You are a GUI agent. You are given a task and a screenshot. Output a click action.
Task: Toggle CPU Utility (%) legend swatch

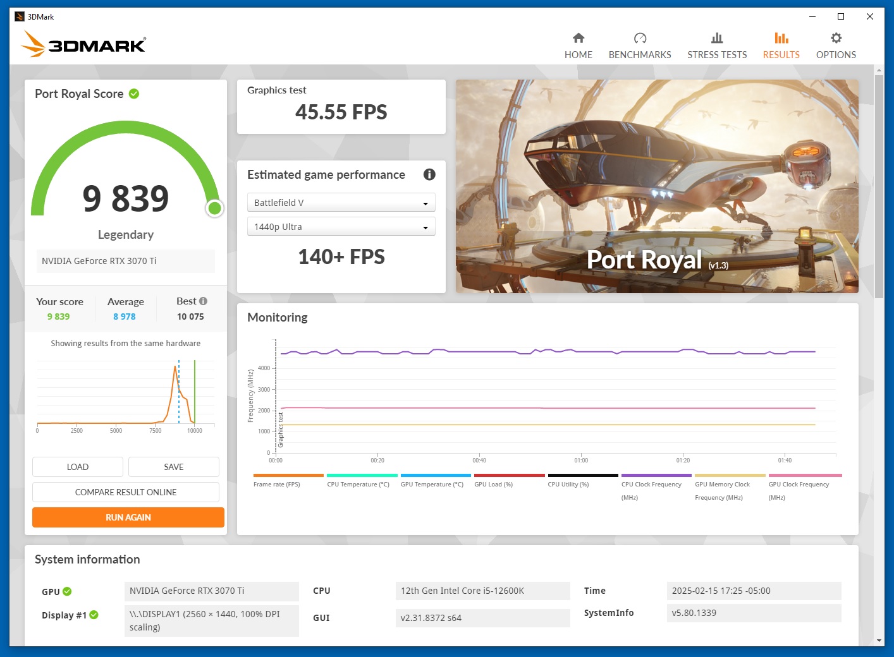[x=583, y=475]
